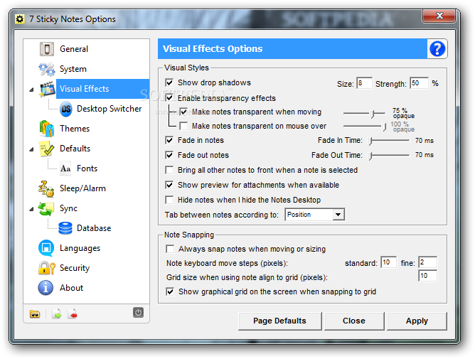Toggle Show drop shadows checkbox
Viewport: 475px width, 359px height.
[169, 82]
